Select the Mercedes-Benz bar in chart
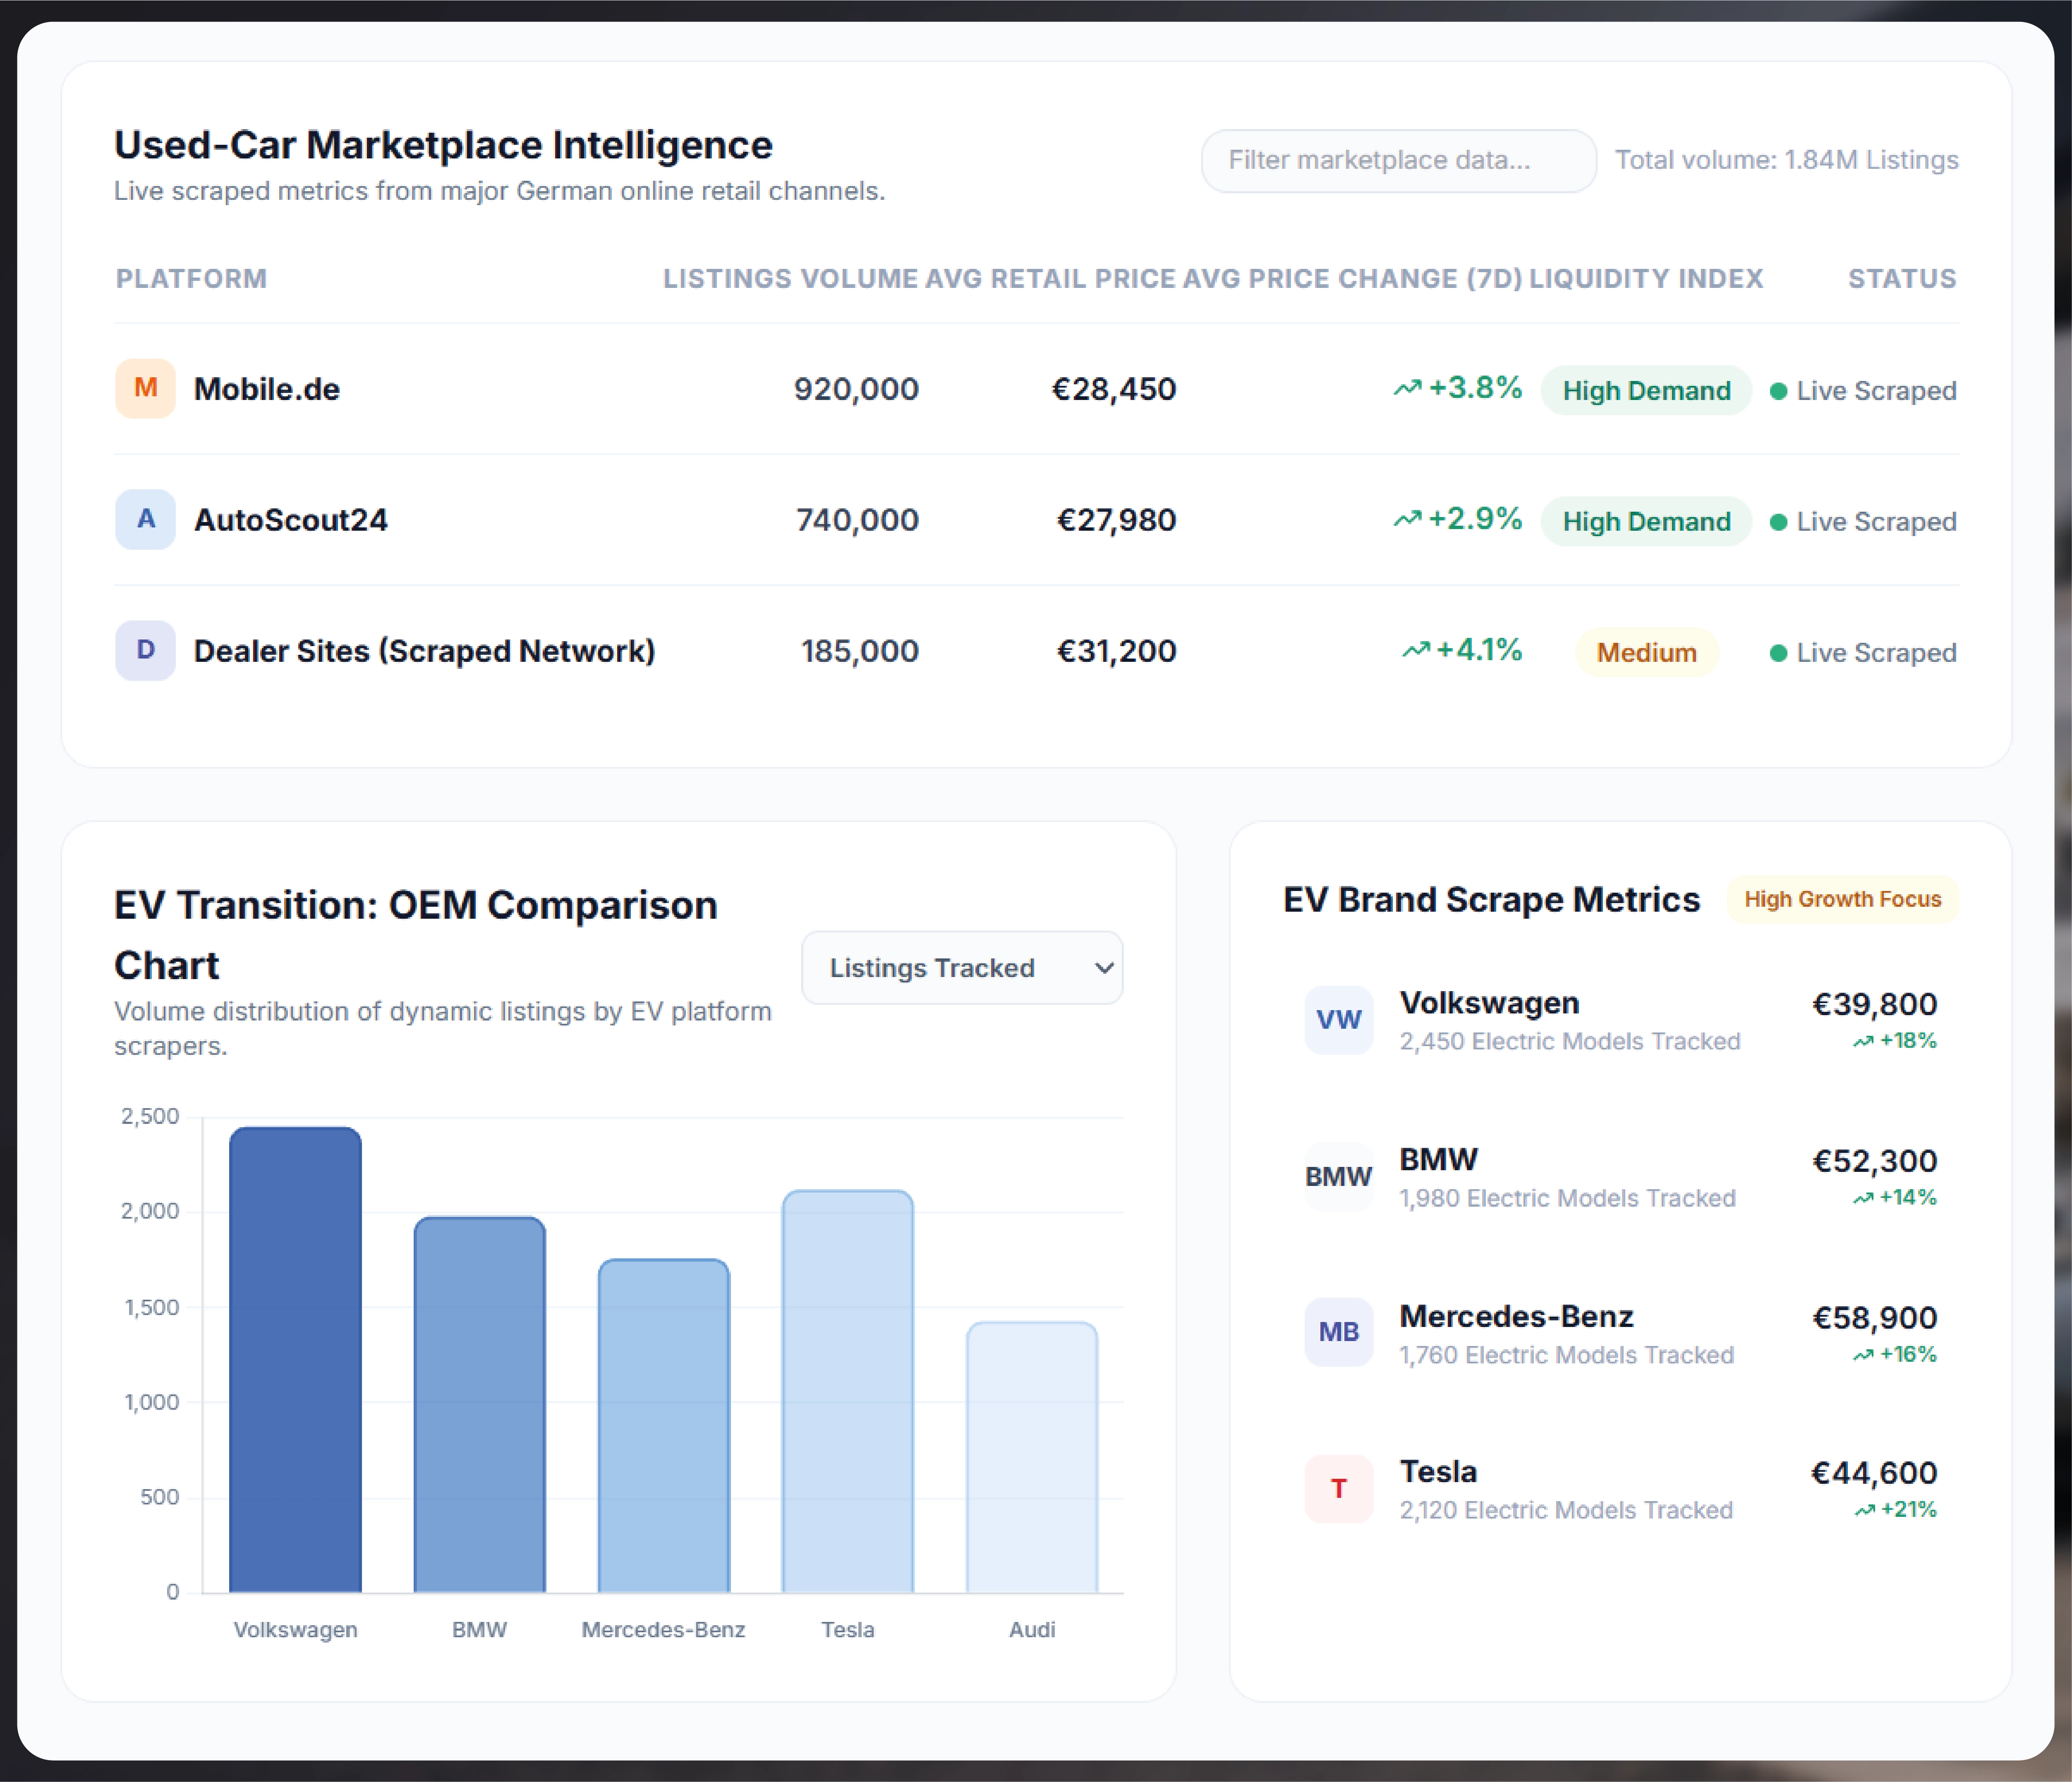The image size is (2072, 1782). pyautogui.click(x=663, y=1425)
